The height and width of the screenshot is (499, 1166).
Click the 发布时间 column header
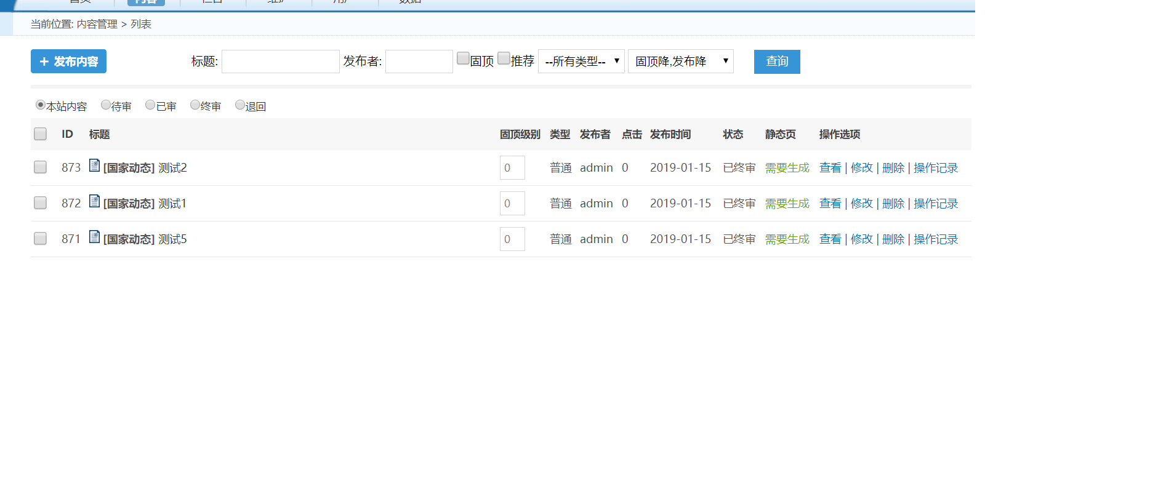(x=670, y=134)
